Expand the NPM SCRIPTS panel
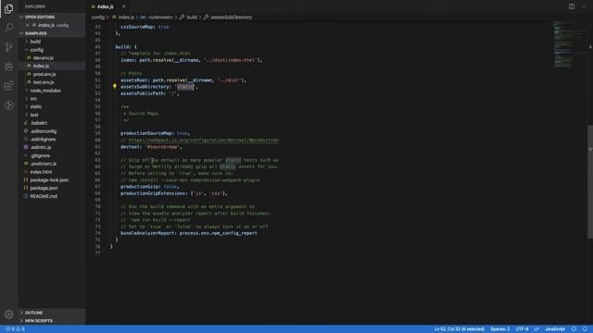Image resolution: width=593 pixels, height=333 pixels. (x=52, y=321)
